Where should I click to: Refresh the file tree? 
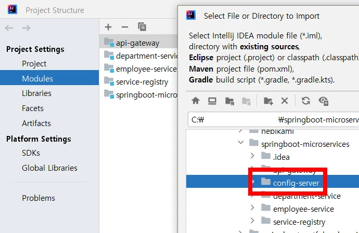click(306, 101)
